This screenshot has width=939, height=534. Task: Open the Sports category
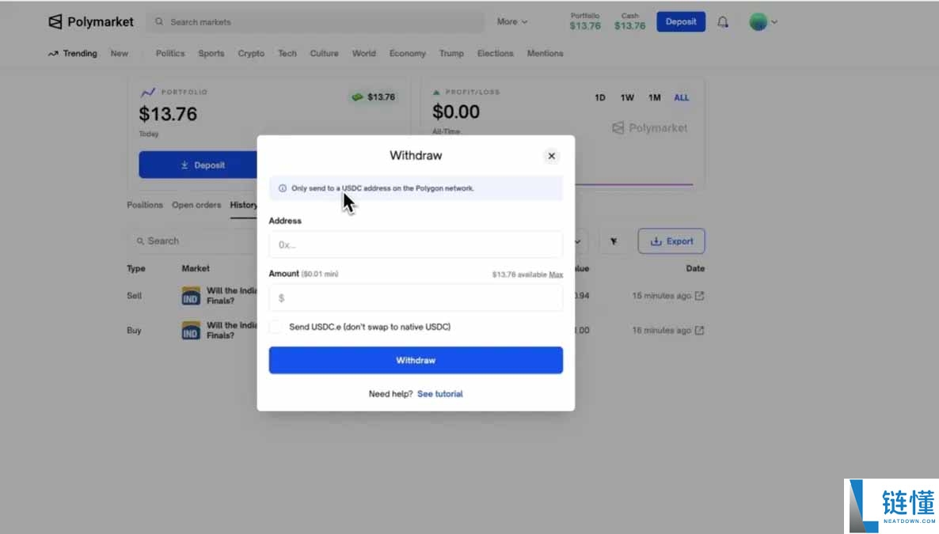(x=211, y=53)
